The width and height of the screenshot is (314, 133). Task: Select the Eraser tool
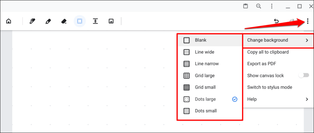coord(64,21)
